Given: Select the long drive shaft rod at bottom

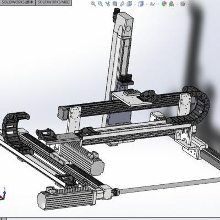Looking at the screenshot, I should (169, 185).
